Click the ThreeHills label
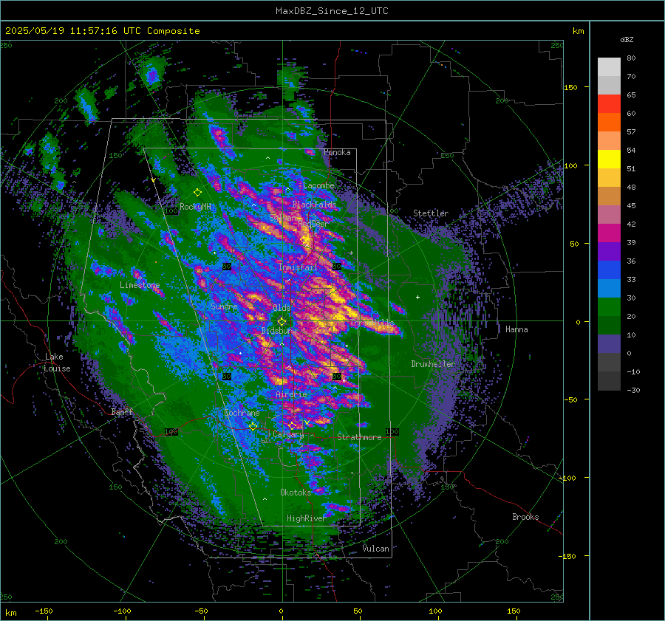665x621 pixels. 372,323
